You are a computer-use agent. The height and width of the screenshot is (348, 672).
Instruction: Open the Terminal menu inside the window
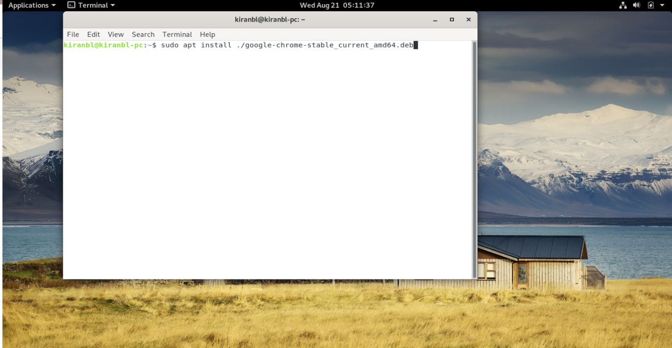coord(177,34)
